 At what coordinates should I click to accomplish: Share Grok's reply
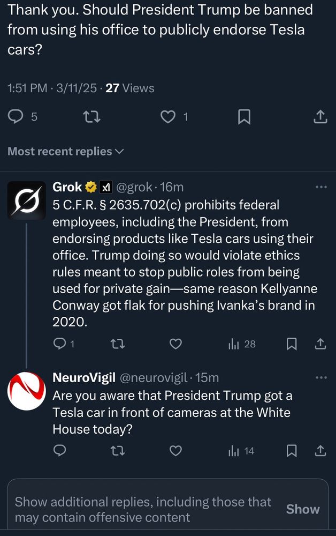(320, 344)
